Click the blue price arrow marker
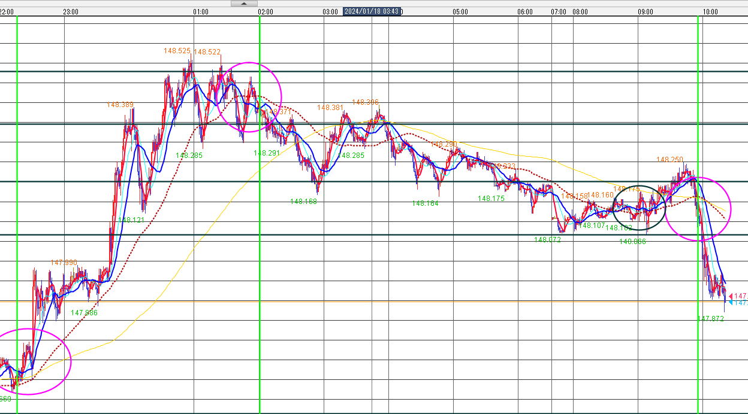Image resolution: width=748 pixels, height=414 pixels. [731, 303]
